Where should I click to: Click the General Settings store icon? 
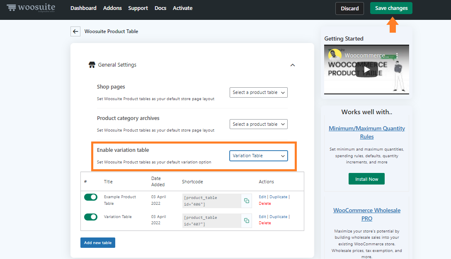coord(92,65)
